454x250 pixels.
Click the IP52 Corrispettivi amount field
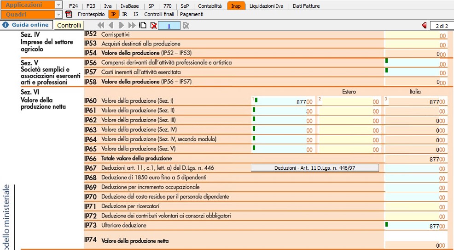(x=415, y=35)
